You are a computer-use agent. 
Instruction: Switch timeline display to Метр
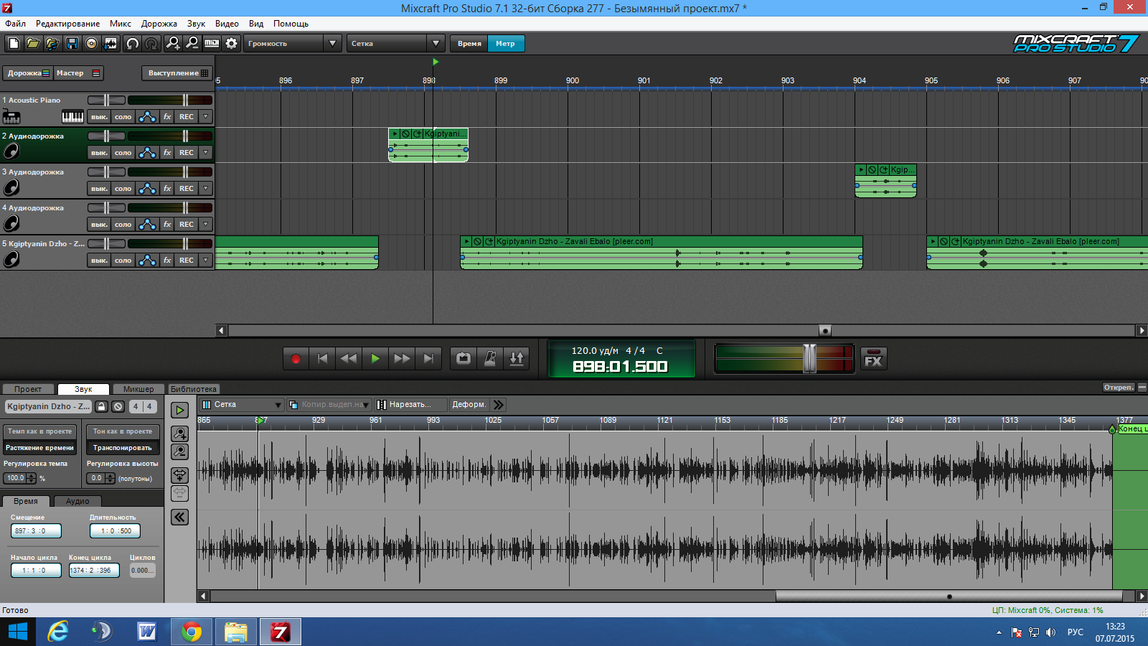[x=505, y=44]
